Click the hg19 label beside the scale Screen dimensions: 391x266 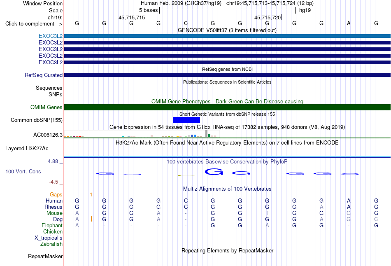(305, 10)
